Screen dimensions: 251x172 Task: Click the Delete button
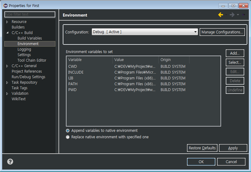click(x=235, y=81)
